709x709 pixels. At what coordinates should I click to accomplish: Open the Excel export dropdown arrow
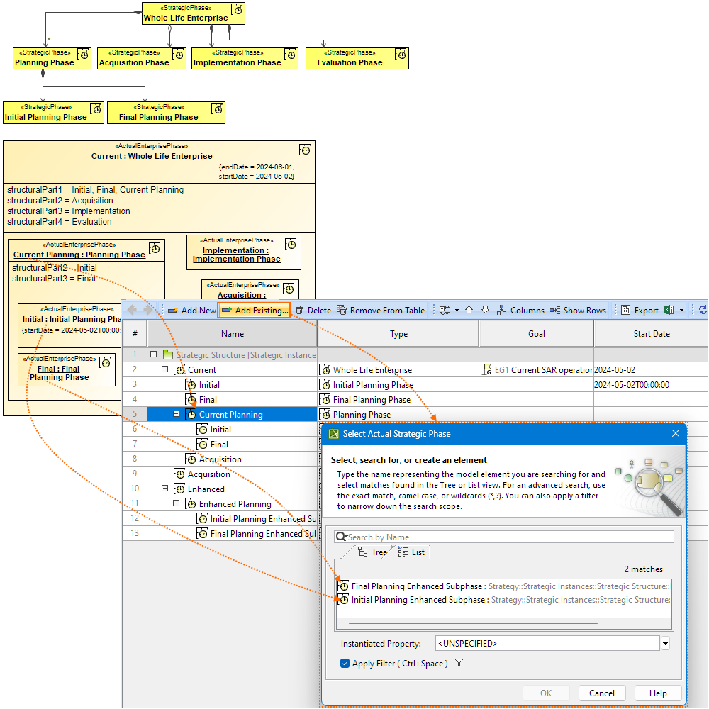click(x=681, y=311)
